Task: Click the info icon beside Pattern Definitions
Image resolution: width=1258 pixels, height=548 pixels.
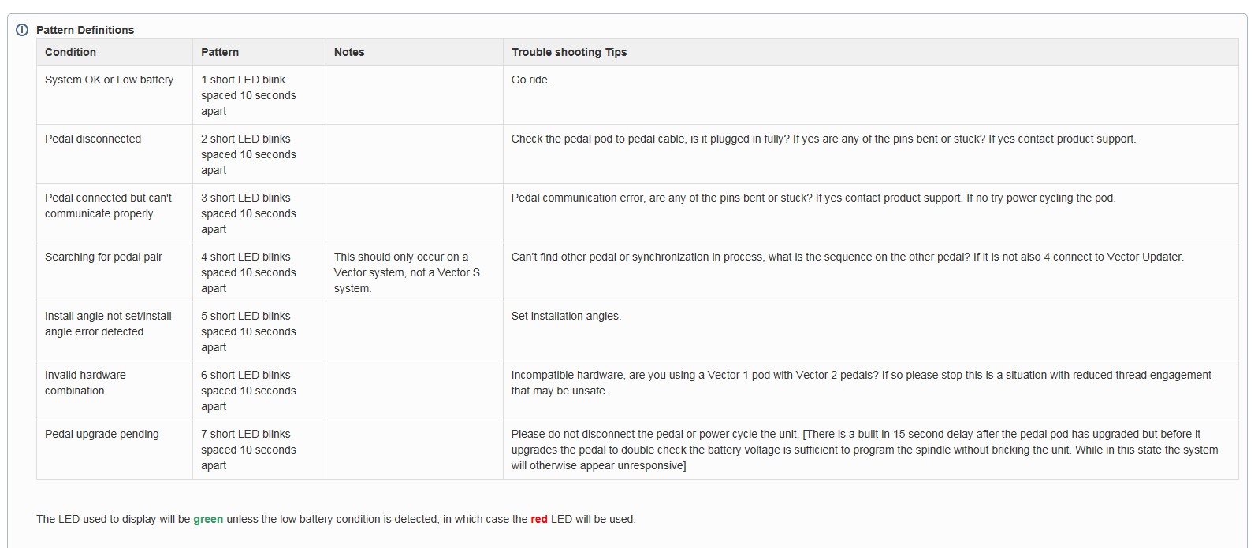Action: pos(22,30)
